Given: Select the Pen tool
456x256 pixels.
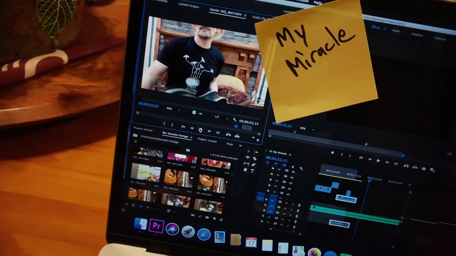Looking at the screenshot, I should [253, 165].
